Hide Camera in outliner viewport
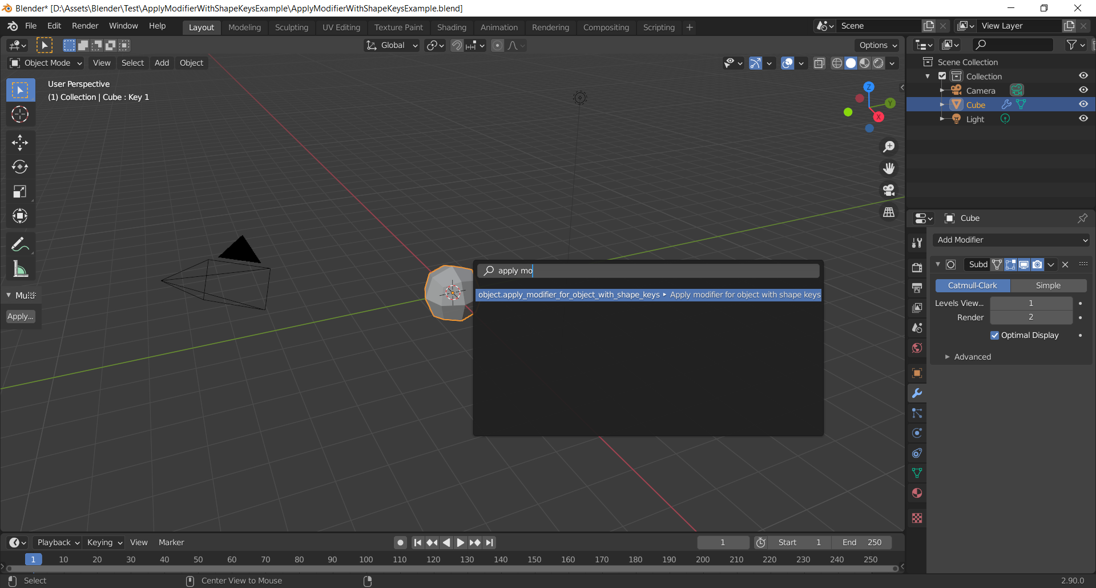The width and height of the screenshot is (1096, 588). 1083,90
